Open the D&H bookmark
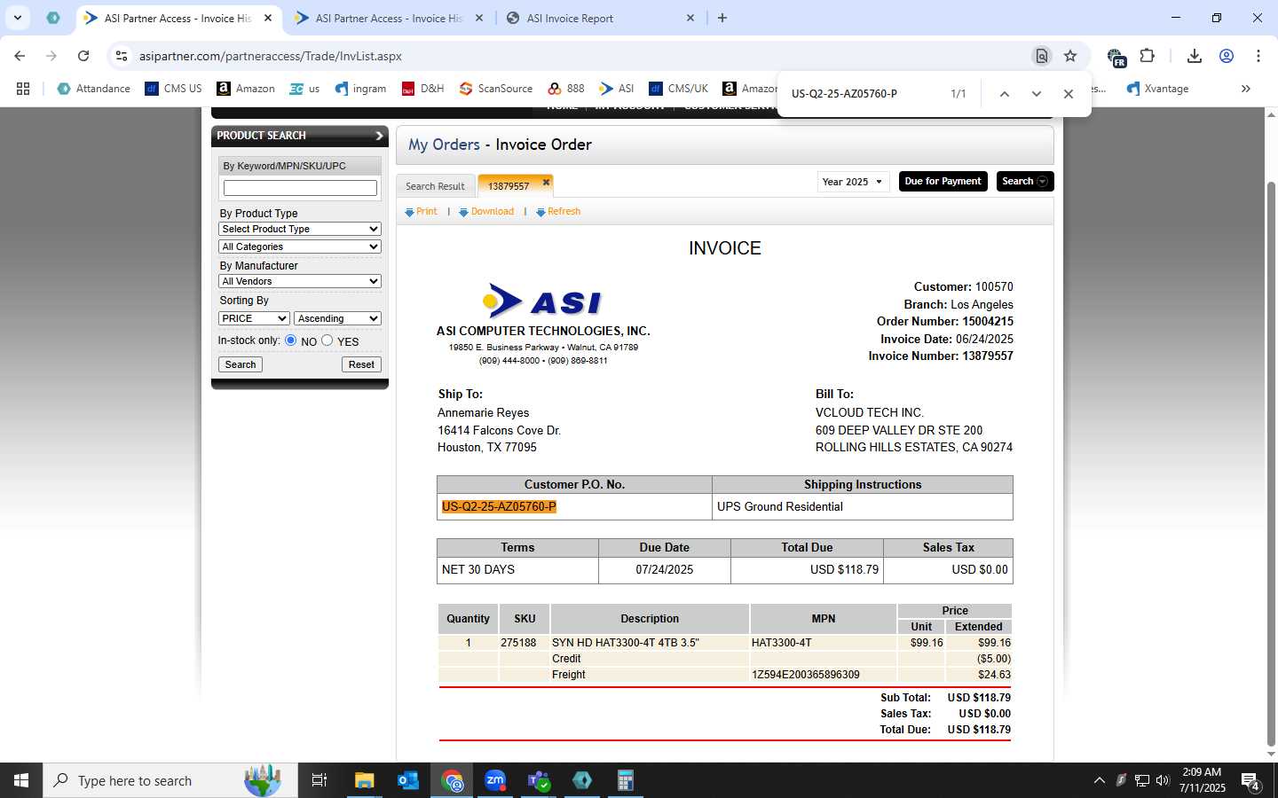Image resolution: width=1278 pixels, height=798 pixels. (422, 89)
